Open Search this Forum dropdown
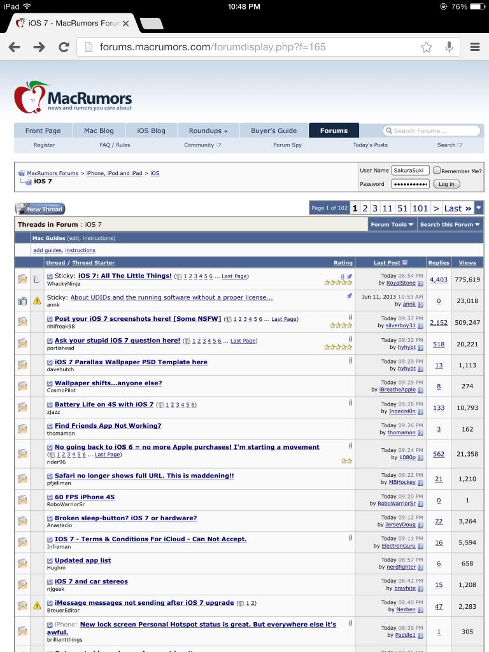This screenshot has height=652, width=489. (x=450, y=225)
